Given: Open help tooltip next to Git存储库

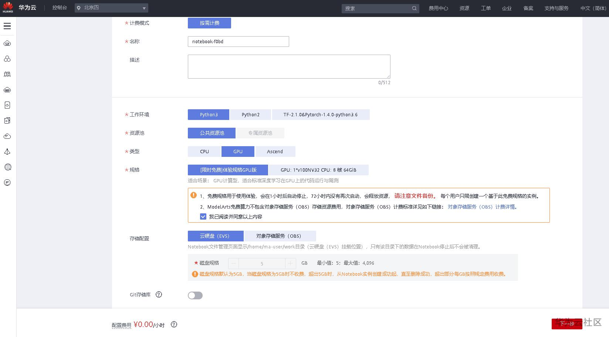Looking at the screenshot, I should coord(159,294).
